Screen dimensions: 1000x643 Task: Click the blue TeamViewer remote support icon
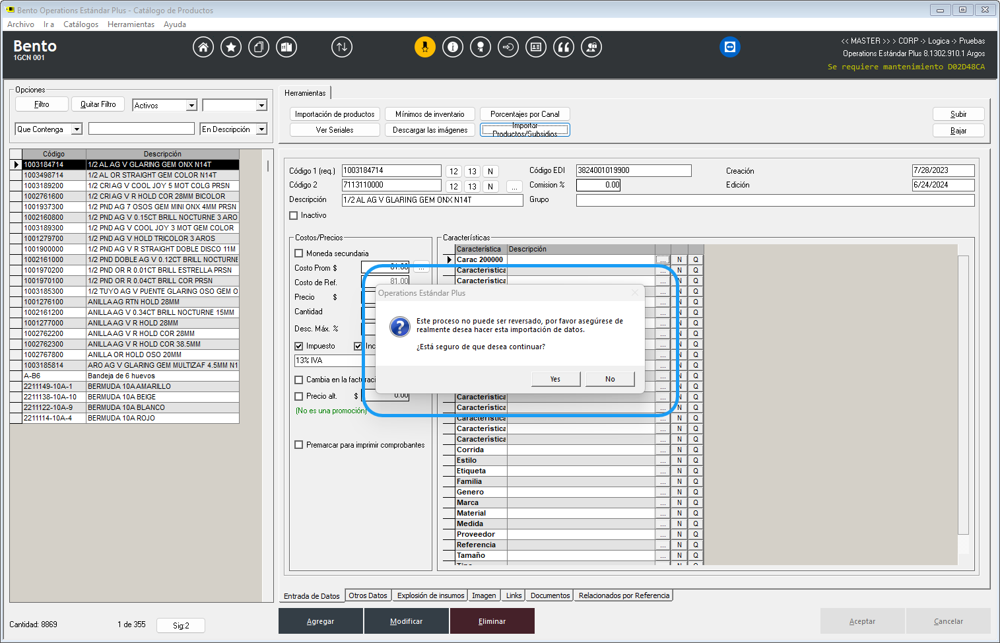click(730, 47)
